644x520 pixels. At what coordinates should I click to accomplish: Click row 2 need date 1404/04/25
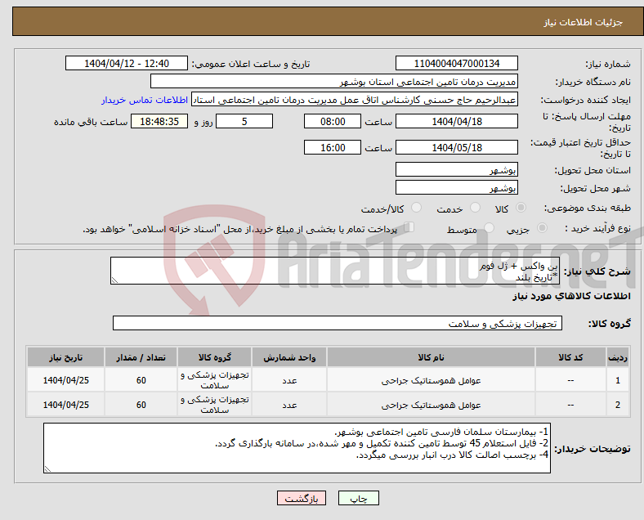click(x=65, y=405)
